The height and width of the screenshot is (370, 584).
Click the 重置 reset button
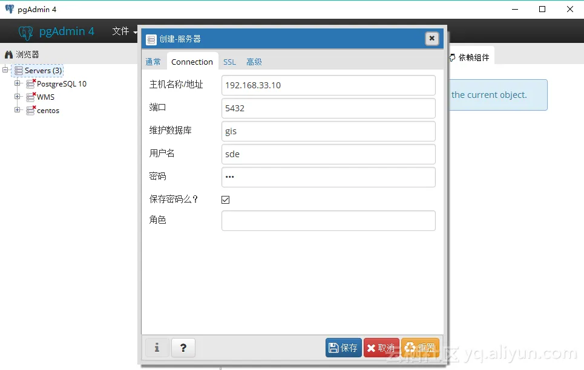(420, 348)
